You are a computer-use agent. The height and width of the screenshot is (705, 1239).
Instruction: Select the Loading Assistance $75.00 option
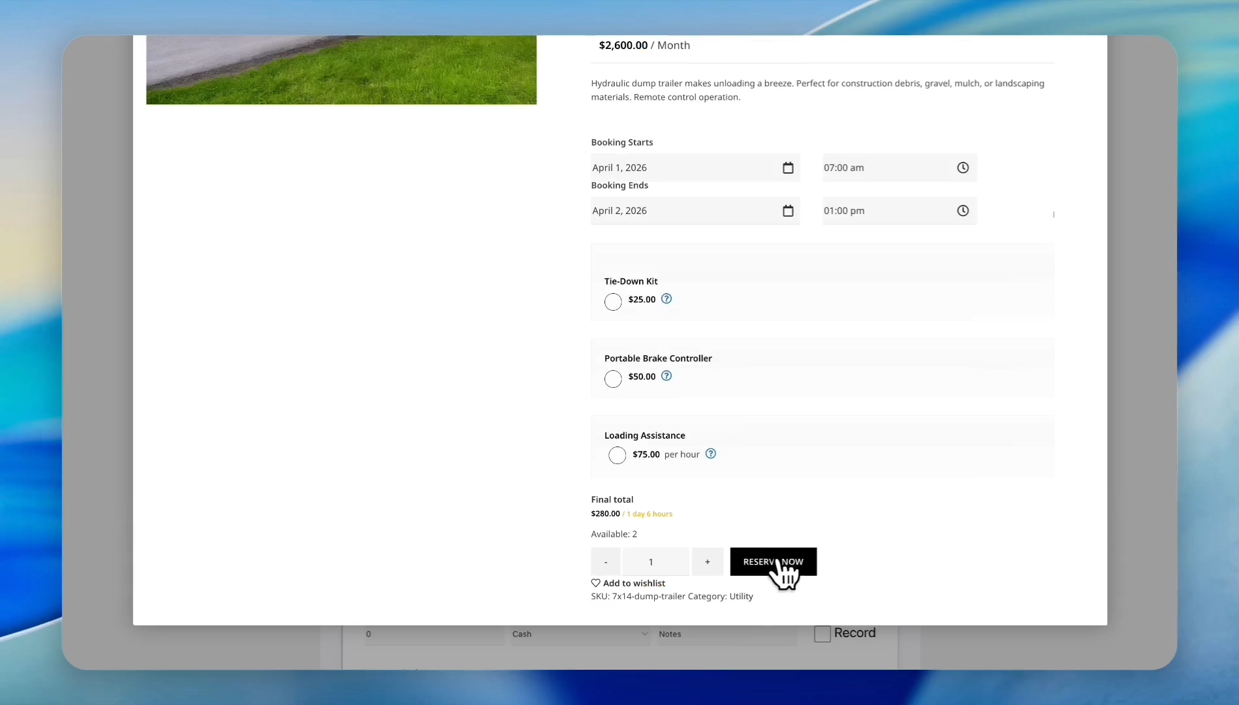coord(617,455)
